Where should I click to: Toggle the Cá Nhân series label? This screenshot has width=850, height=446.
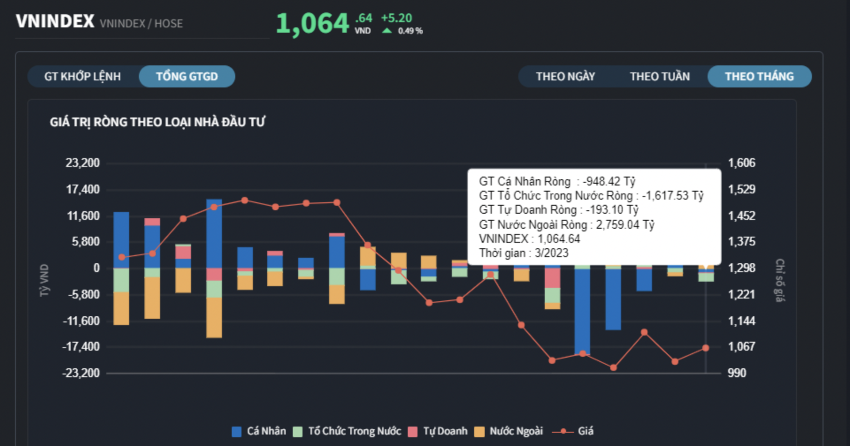coord(266,431)
